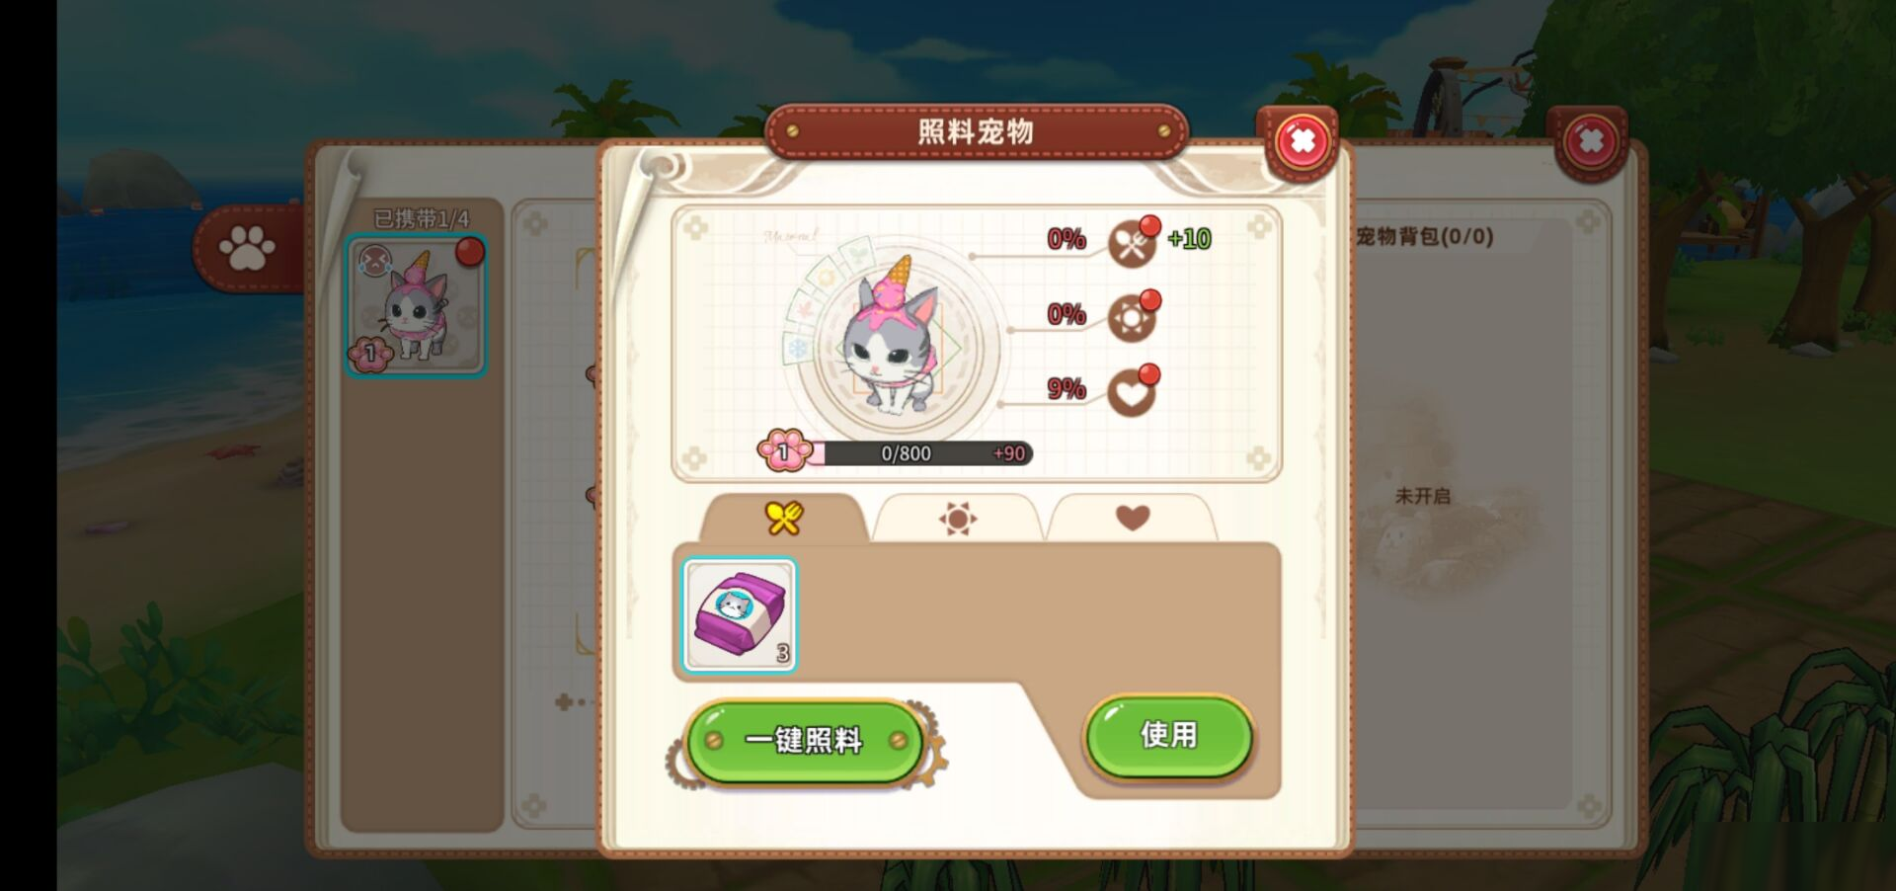Open the paw print side tab

pyautogui.click(x=247, y=248)
